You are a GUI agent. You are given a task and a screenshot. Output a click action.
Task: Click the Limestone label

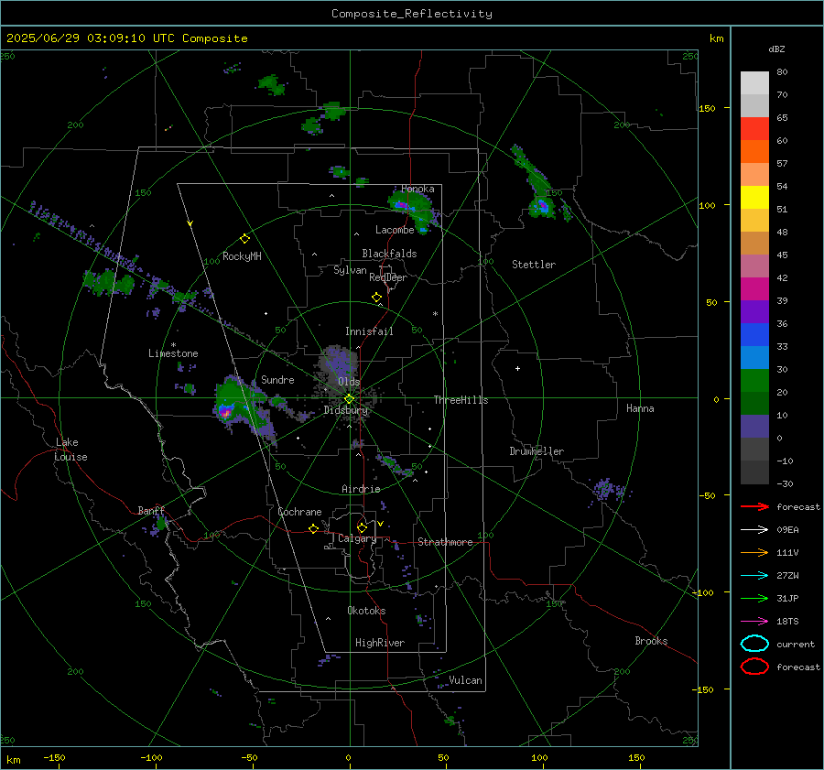(x=173, y=353)
